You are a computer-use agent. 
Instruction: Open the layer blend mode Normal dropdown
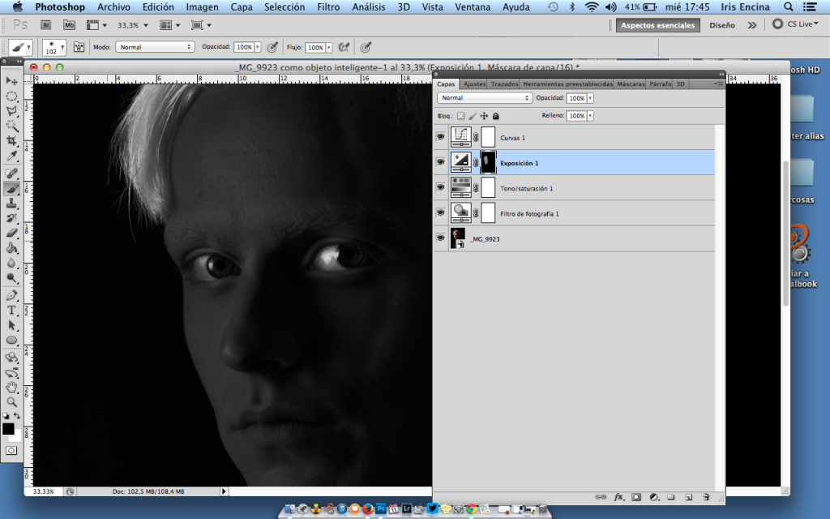pos(485,97)
